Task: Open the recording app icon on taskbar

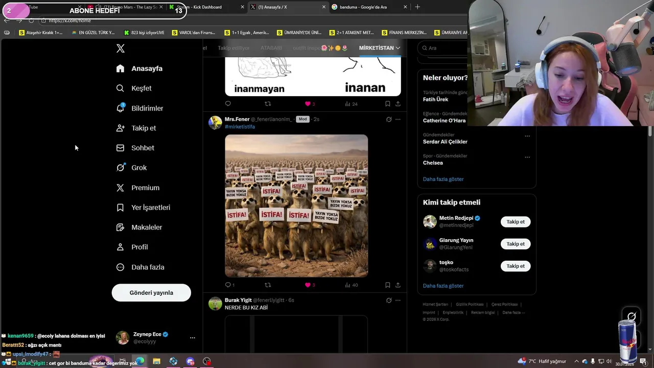Action: click(207, 361)
